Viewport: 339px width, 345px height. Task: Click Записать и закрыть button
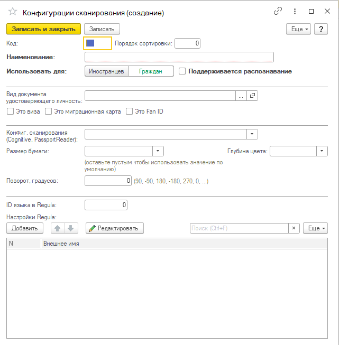(43, 29)
